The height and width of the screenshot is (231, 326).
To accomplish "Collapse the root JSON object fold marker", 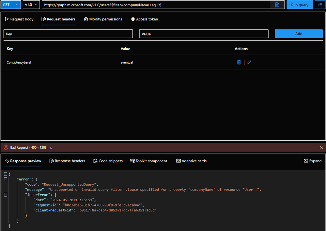I will pyautogui.click(x=6, y=174).
